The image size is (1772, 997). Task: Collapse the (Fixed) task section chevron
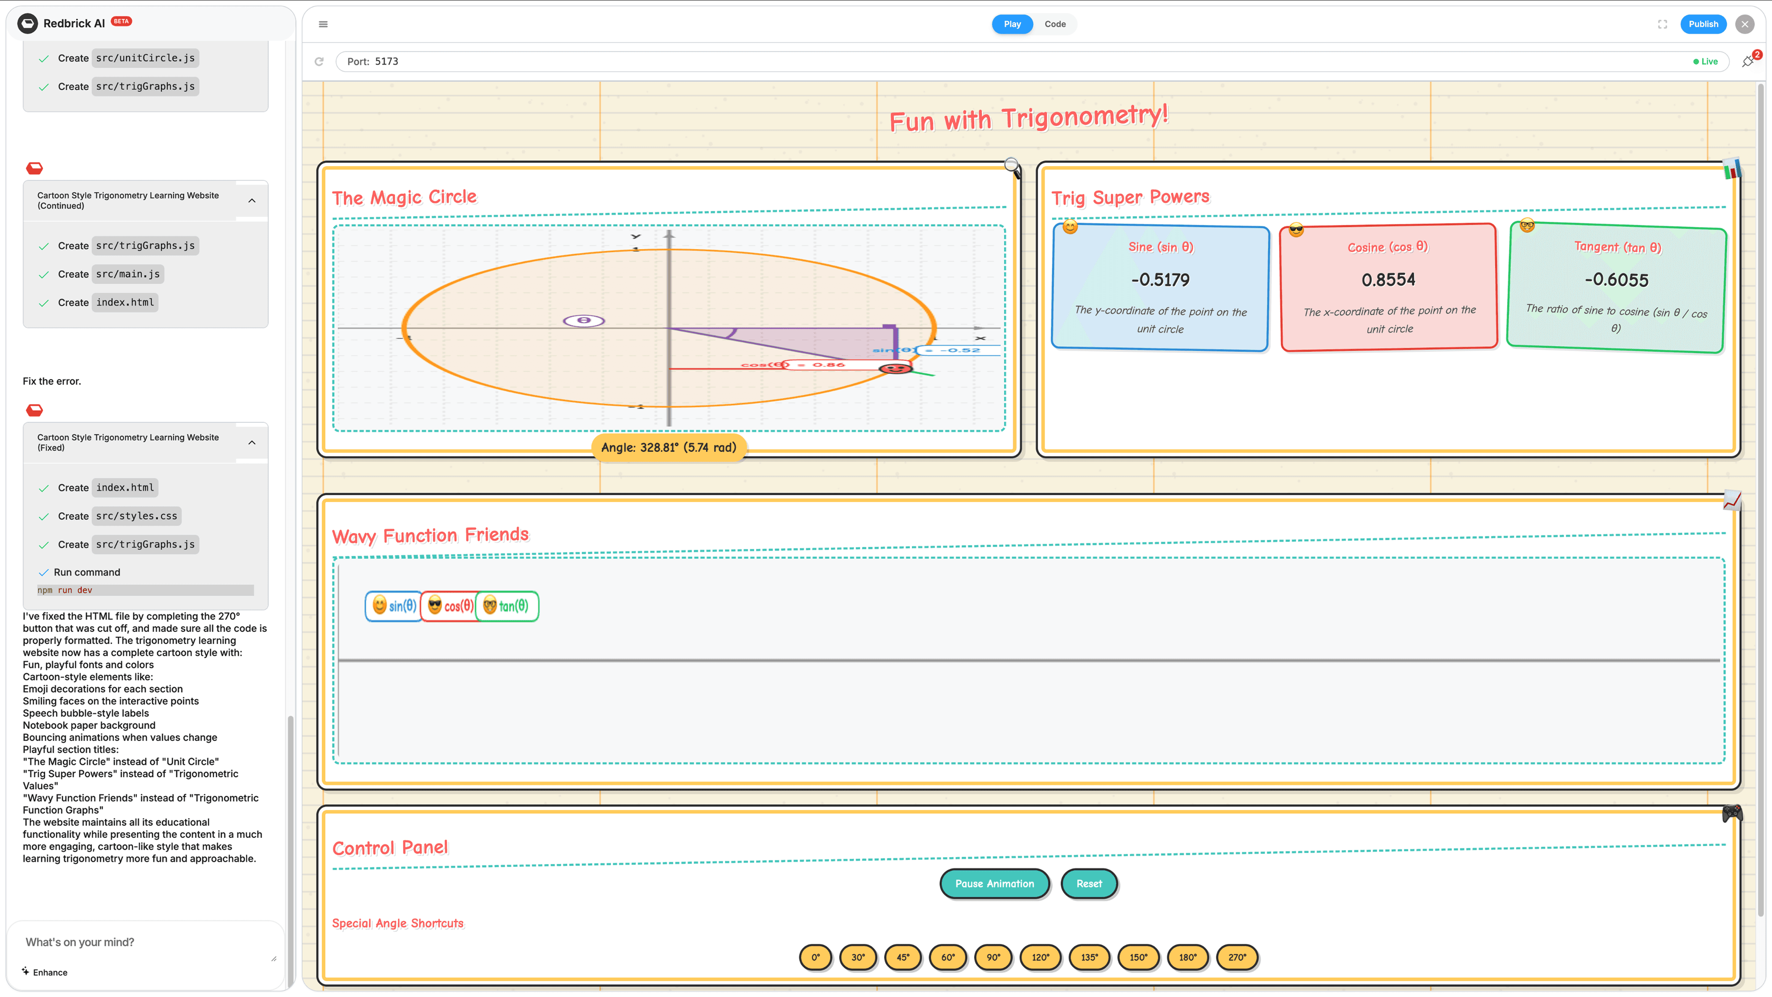252,443
